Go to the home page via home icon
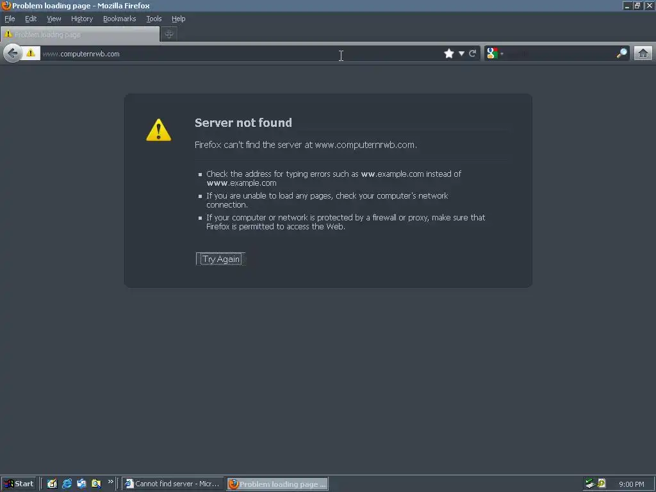This screenshot has height=492, width=656. tap(643, 54)
